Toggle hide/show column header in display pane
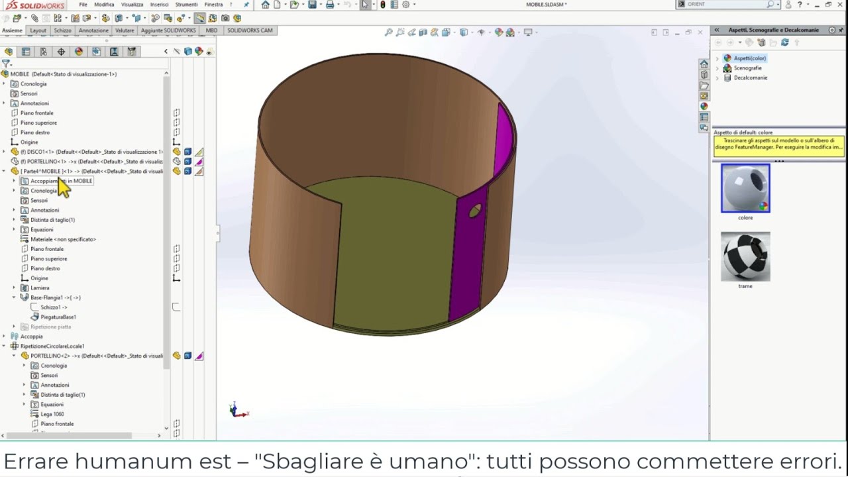Image resolution: width=848 pixels, height=477 pixels. pyautogui.click(x=177, y=52)
